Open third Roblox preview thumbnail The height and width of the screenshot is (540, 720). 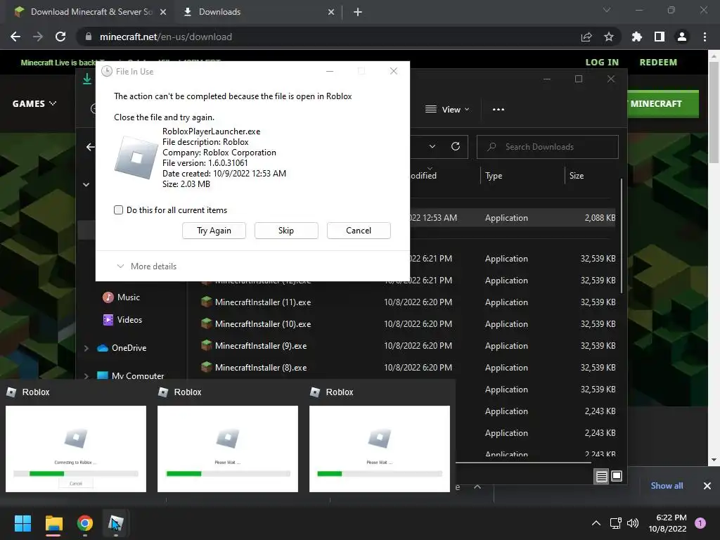tap(380, 449)
